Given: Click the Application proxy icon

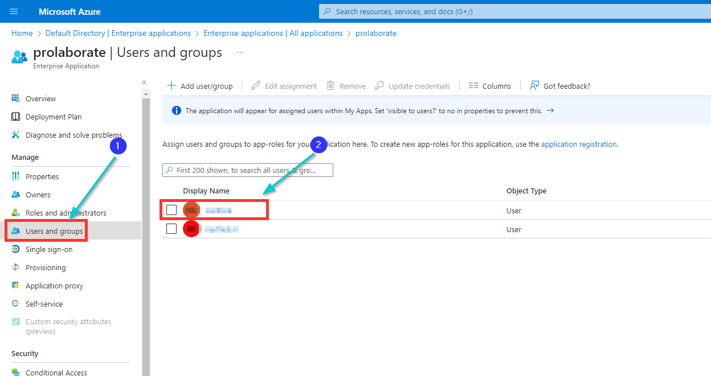Looking at the screenshot, I should (15, 286).
